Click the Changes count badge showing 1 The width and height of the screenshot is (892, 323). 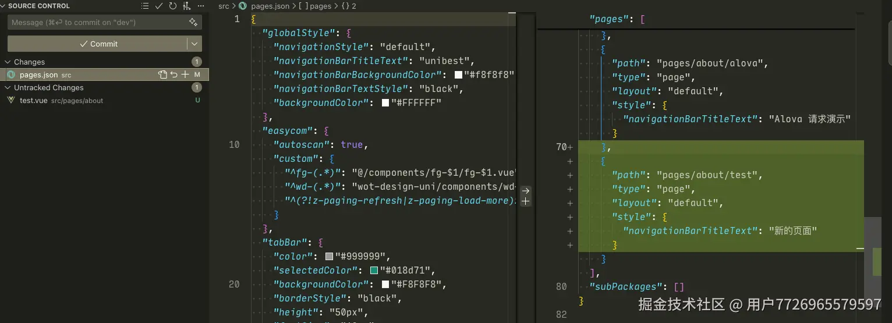[x=197, y=62]
